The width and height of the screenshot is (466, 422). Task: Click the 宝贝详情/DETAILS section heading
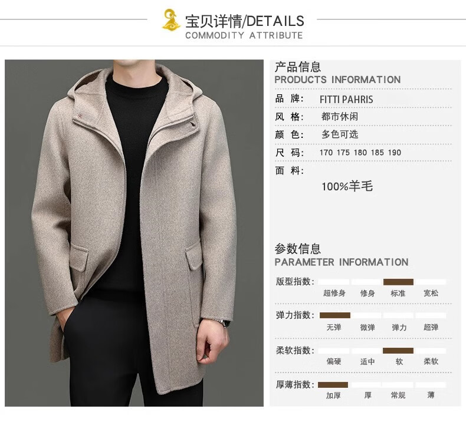pos(245,21)
